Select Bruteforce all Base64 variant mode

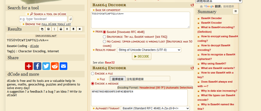coord(104,37)
